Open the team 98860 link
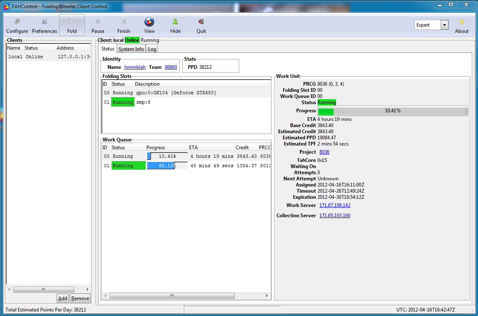478x316 pixels. [171, 67]
